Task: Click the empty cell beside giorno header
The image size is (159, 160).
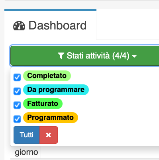Action: 100,152
